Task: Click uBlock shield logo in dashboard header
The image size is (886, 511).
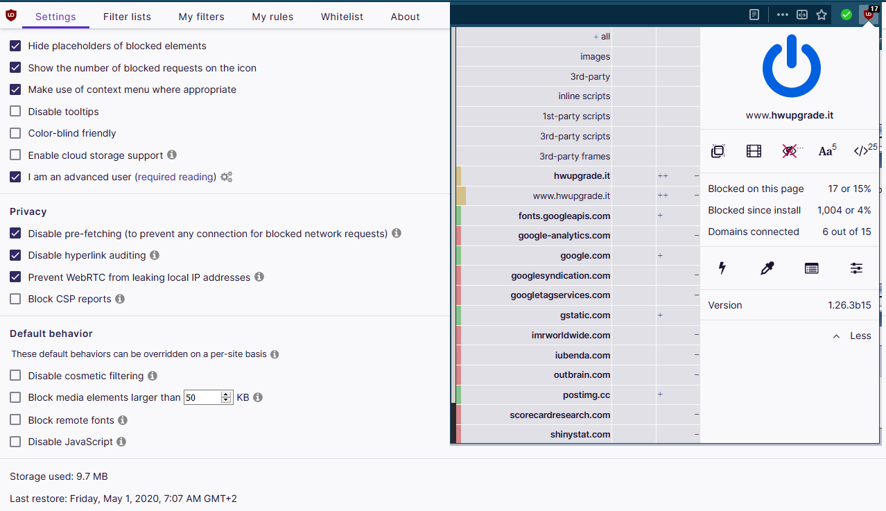Action: coord(10,15)
